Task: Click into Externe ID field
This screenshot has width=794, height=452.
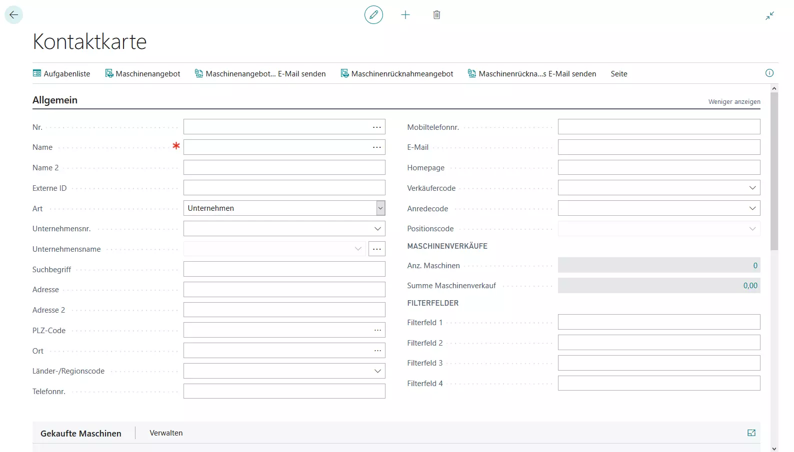Action: [284, 188]
